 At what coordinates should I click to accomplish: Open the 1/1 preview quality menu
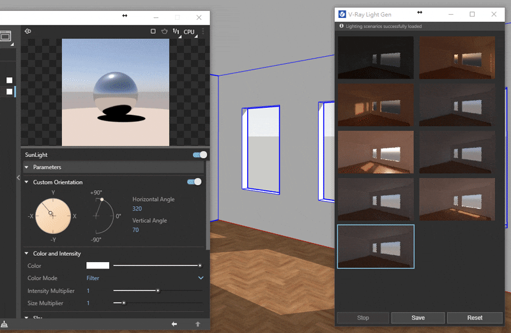(176, 31)
